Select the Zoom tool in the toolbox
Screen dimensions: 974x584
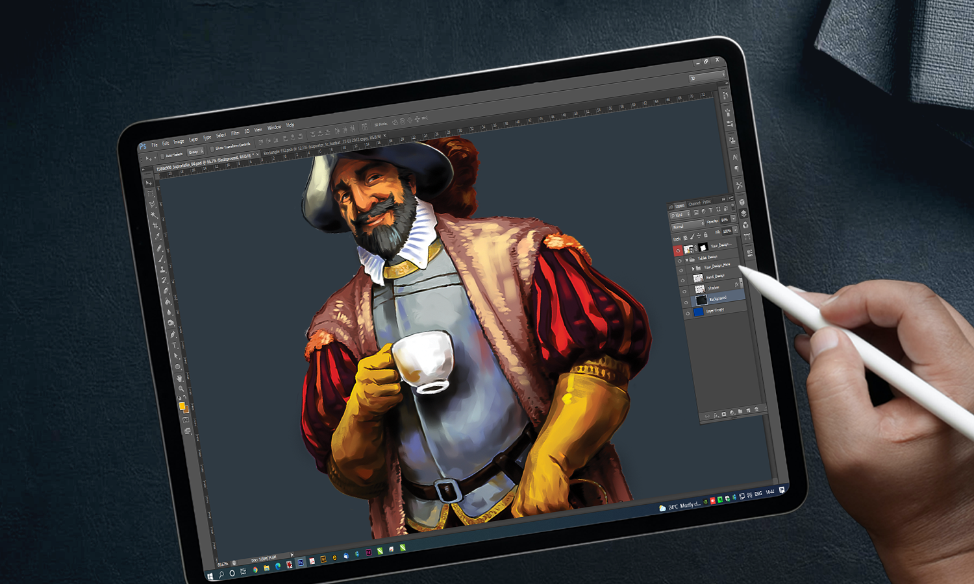(181, 388)
